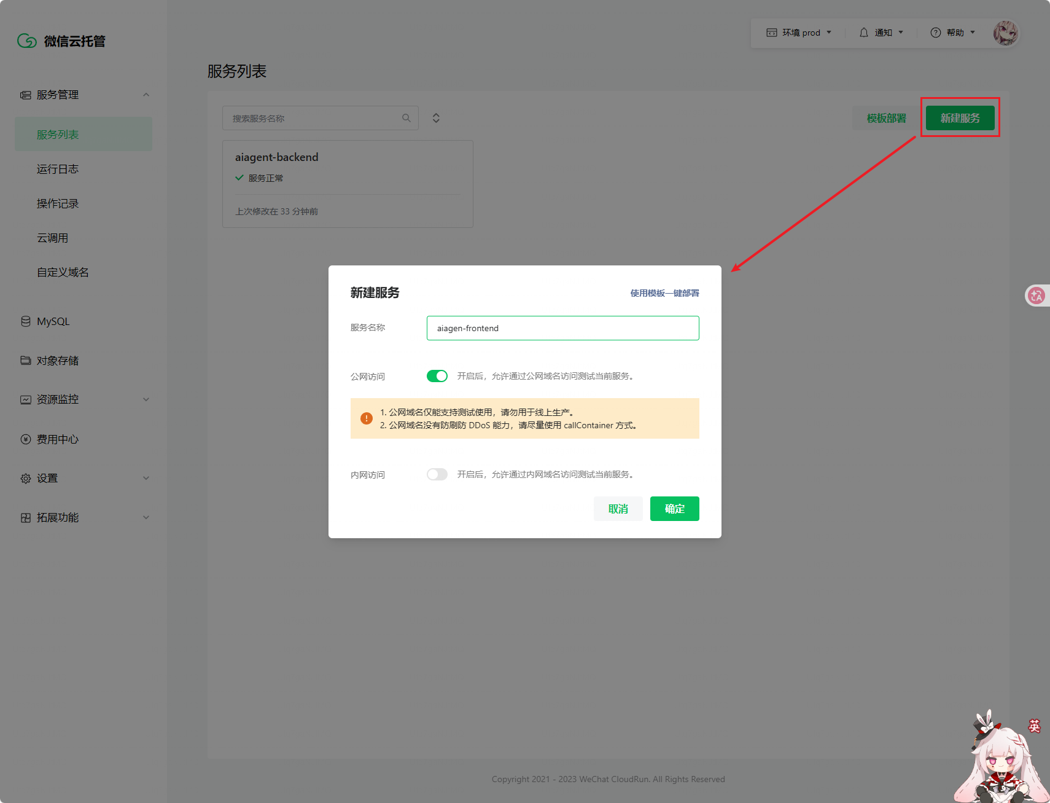Click the 确定 button in dialog

click(674, 509)
